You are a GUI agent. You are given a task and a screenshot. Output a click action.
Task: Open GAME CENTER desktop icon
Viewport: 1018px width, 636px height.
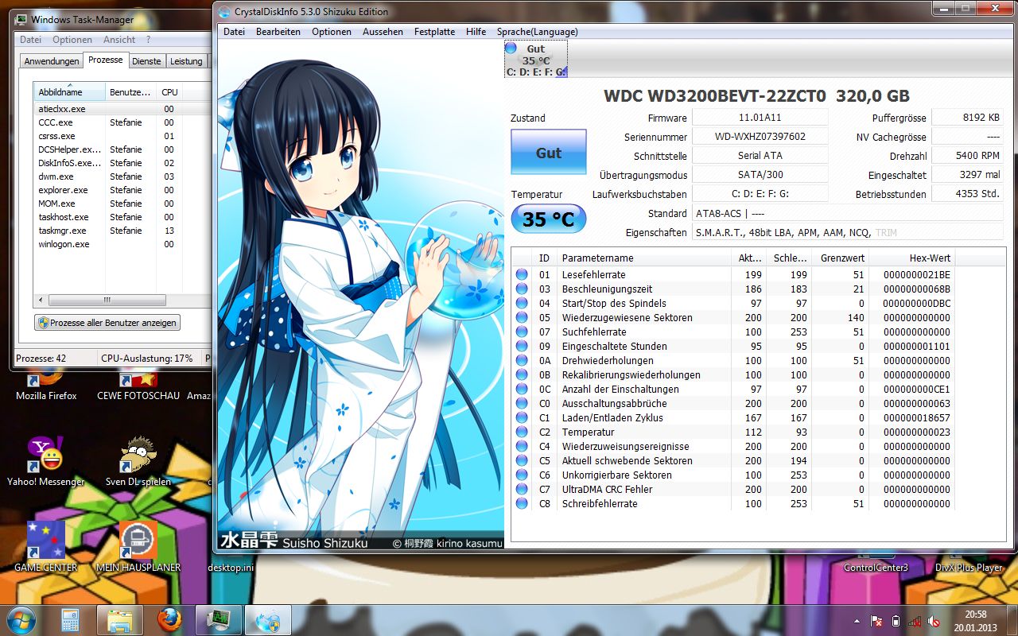46,547
